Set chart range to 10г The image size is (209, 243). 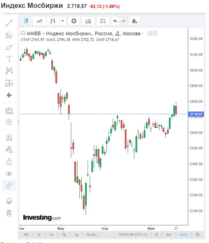click(26, 234)
